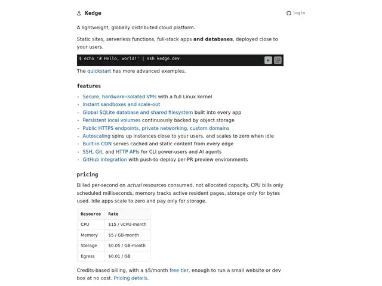Click the GitHub icon next to login

289,13
